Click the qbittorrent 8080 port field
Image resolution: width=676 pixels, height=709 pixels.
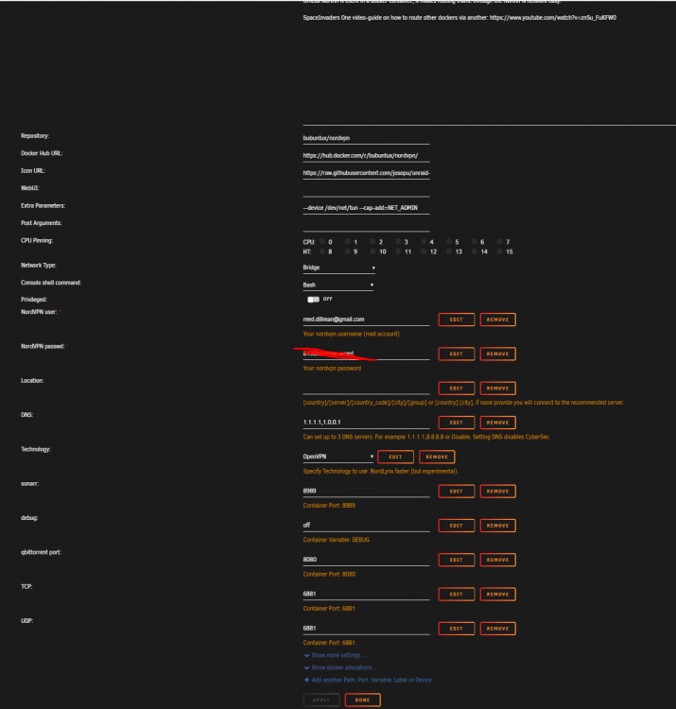(x=366, y=560)
